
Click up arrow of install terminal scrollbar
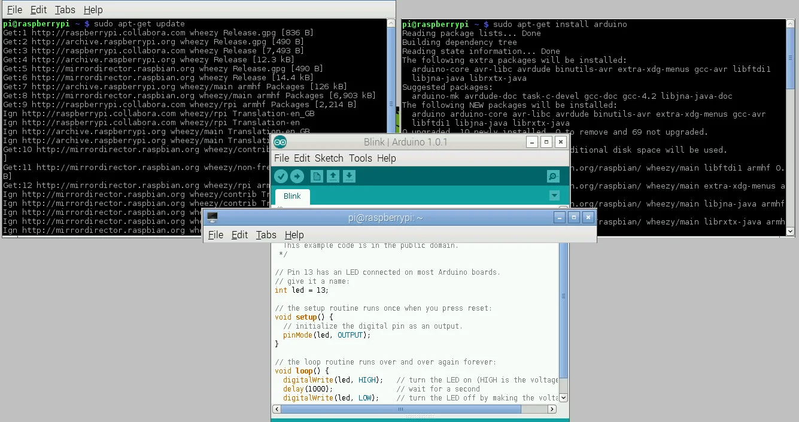coord(790,25)
